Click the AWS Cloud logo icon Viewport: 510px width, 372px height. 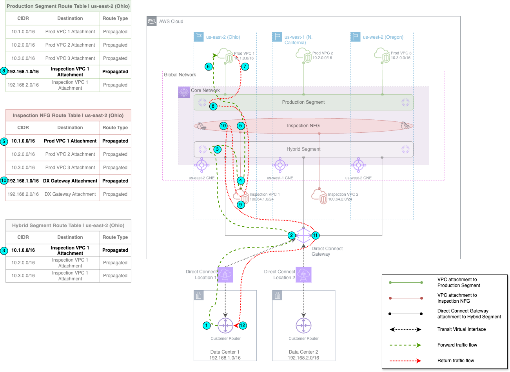[152, 21]
